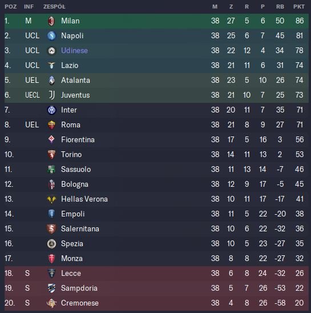Click the Sampdoria crest icon
The image size is (311, 313).
51,288
